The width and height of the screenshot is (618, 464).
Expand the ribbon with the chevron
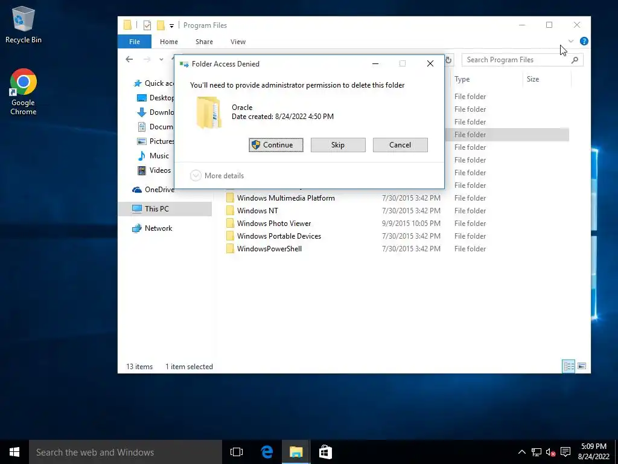(571, 41)
